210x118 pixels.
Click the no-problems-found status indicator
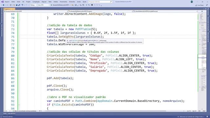tap(24, 111)
